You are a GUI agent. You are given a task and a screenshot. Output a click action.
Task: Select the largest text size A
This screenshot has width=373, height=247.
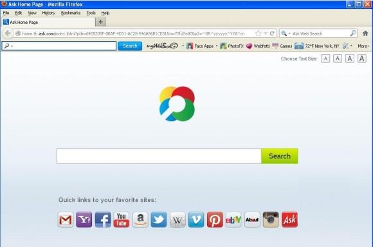[361, 59]
